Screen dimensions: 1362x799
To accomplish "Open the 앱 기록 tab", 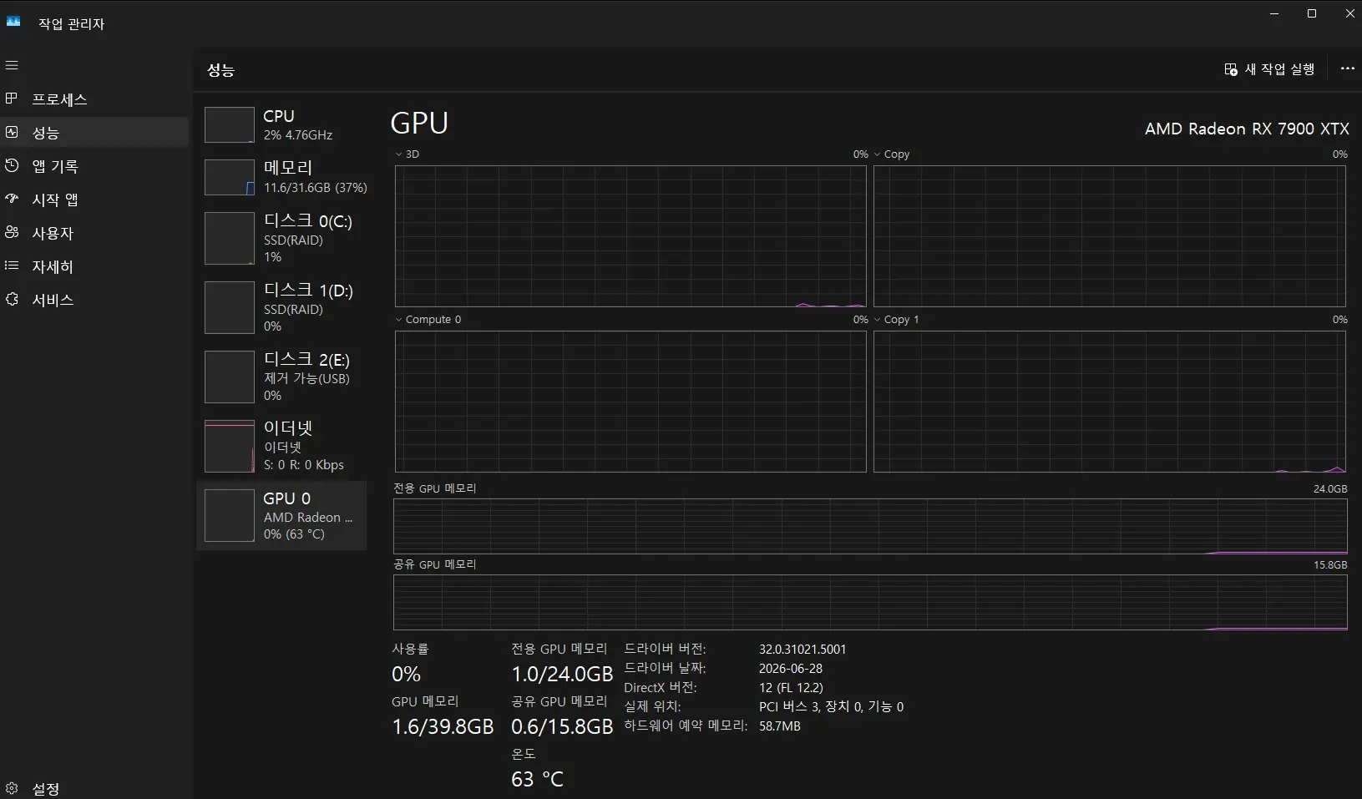I will tap(95, 166).
